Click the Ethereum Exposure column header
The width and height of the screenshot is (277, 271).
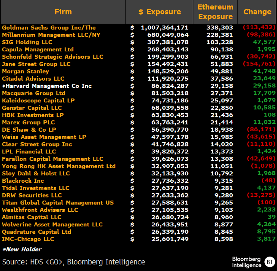coord(215,12)
